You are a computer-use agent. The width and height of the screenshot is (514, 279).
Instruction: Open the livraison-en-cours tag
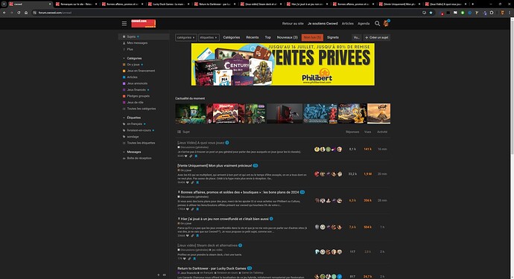pos(139,130)
